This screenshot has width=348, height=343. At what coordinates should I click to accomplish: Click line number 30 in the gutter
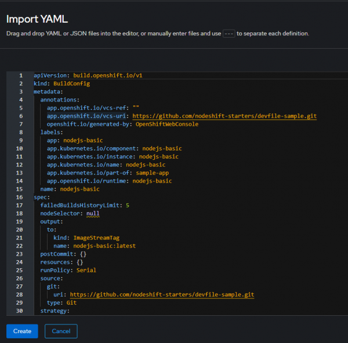pyautogui.click(x=20, y=311)
